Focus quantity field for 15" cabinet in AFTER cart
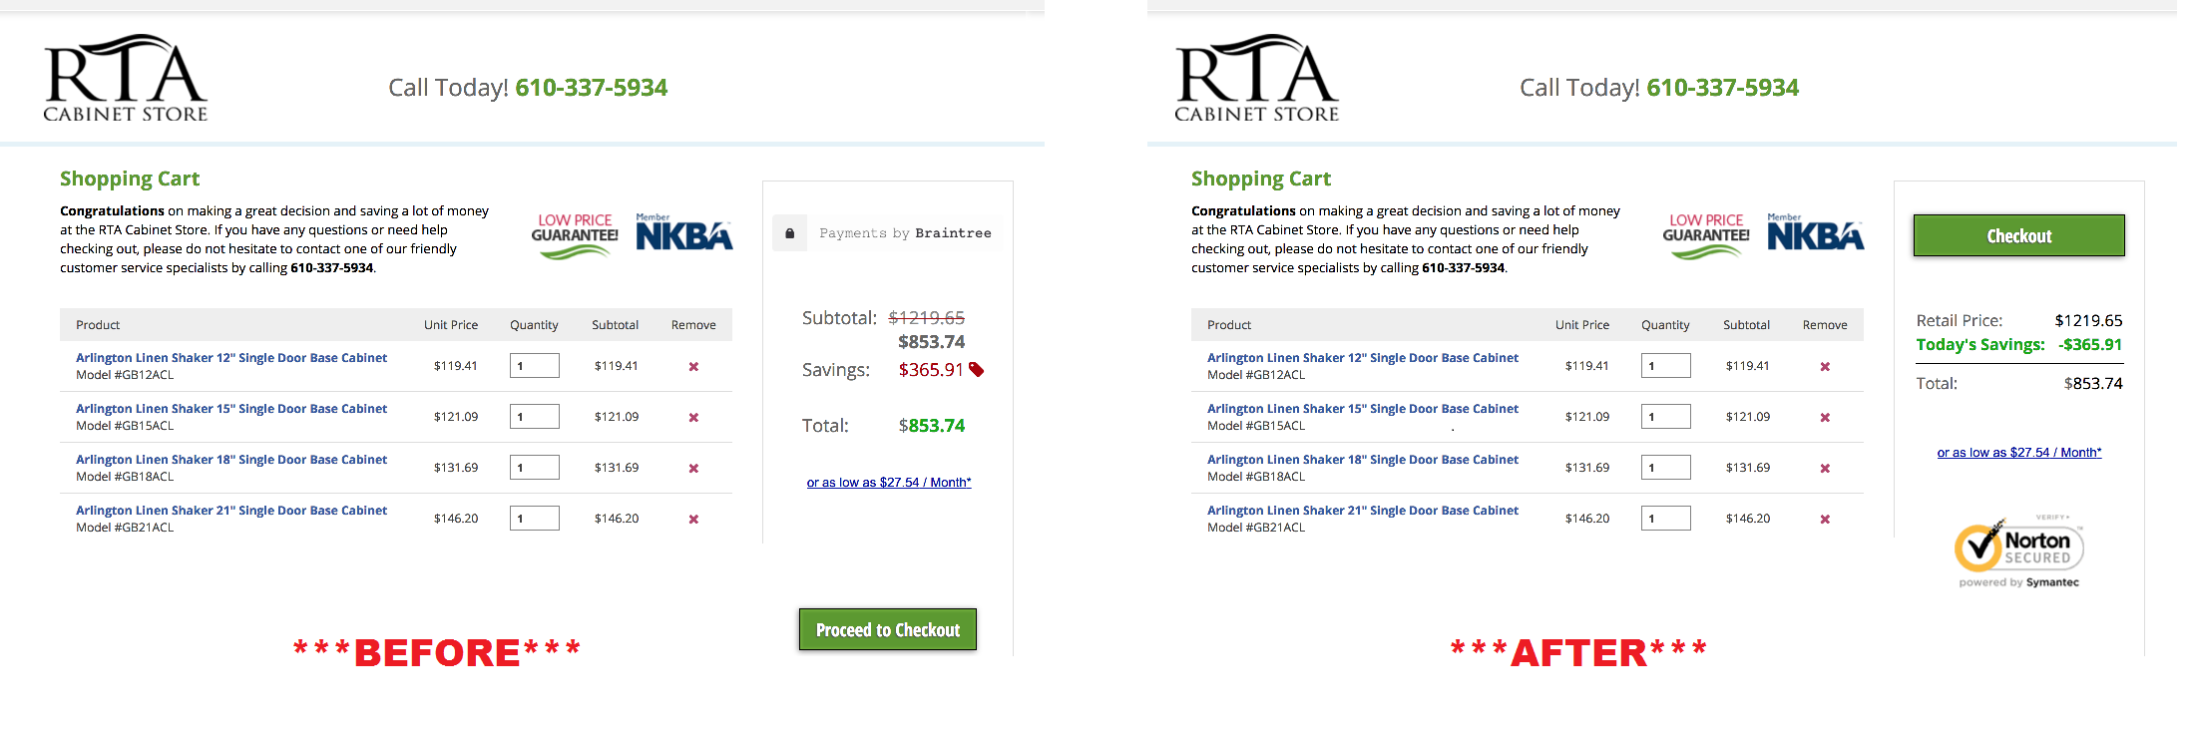Viewport: 2195px width, 730px height. (1665, 417)
